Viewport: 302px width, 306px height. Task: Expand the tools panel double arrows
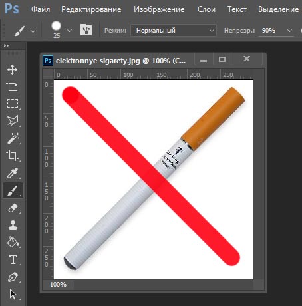coord(6,46)
